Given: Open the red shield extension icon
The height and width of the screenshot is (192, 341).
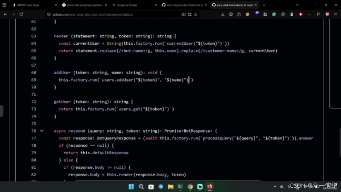Looking at the screenshot, I should coord(327,14).
